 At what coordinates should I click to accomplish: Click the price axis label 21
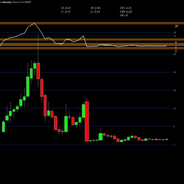pyautogui.click(x=175, y=72)
